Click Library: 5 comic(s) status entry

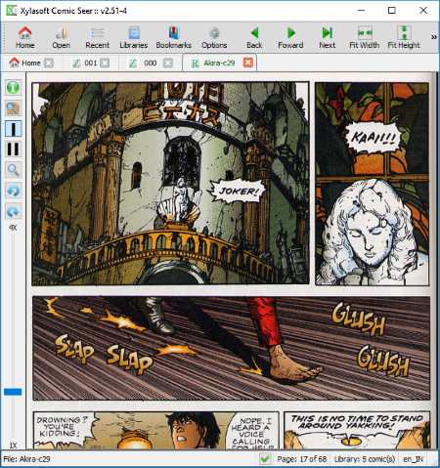pos(365,459)
